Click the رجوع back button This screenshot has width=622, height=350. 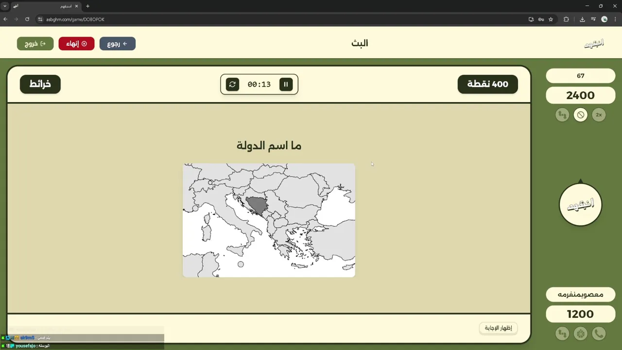point(117,44)
